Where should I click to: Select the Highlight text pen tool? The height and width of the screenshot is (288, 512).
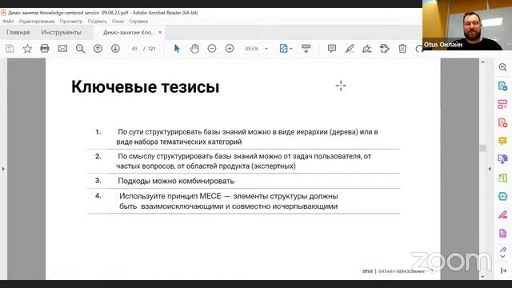pyautogui.click(x=350, y=49)
